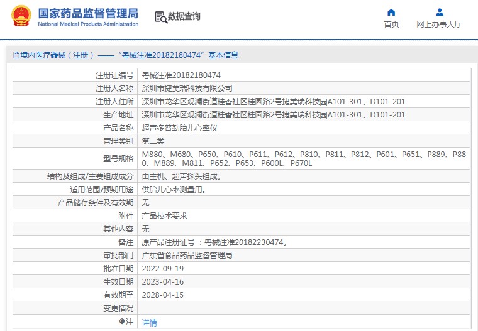Click the 其他内容 row label
The image size is (478, 331).
click(118, 229)
